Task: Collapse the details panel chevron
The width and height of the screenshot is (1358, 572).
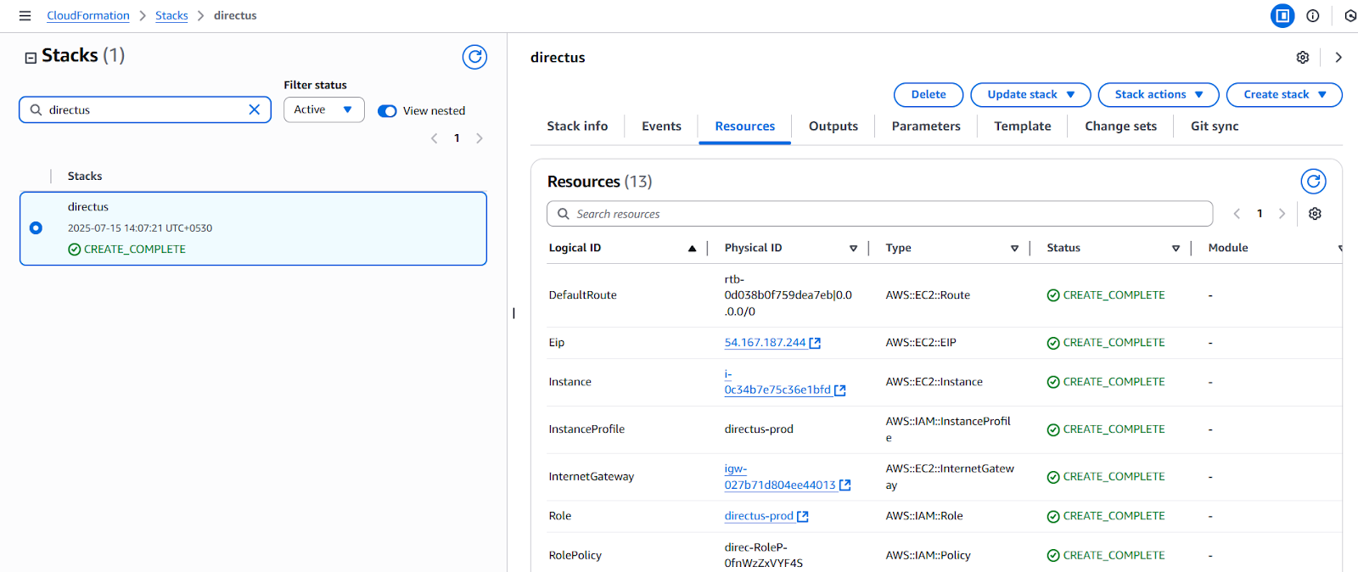Action: (x=1338, y=57)
